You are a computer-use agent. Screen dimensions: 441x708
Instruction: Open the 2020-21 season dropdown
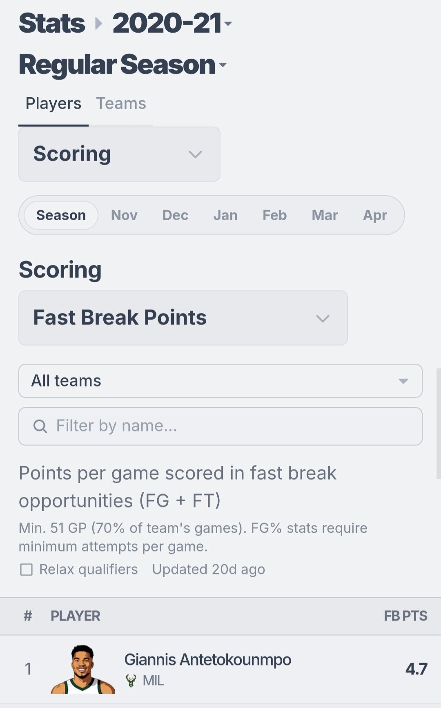[172, 23]
